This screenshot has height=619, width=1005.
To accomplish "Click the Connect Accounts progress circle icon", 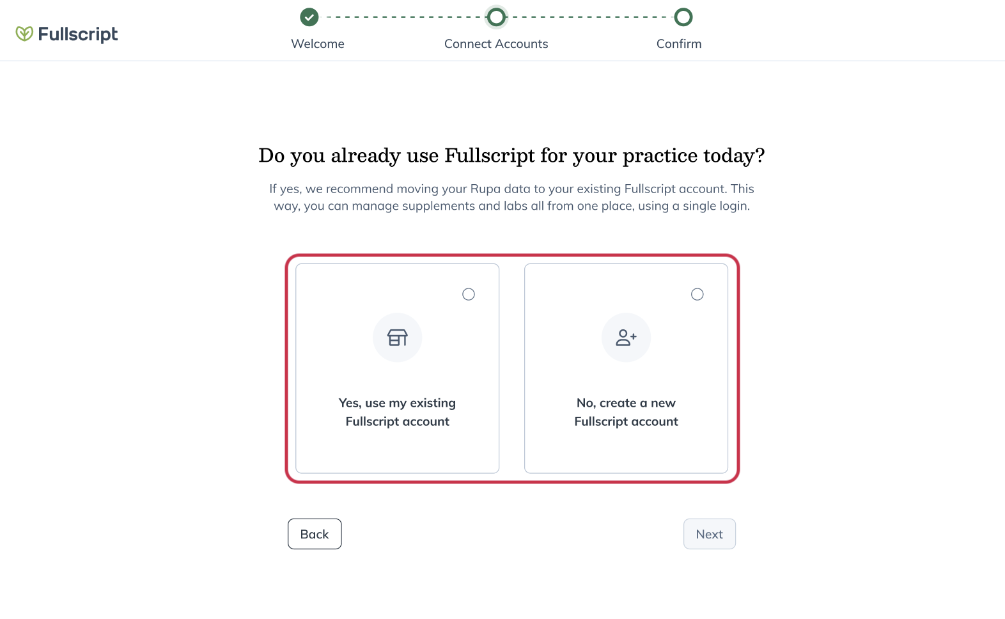I will click(x=496, y=17).
